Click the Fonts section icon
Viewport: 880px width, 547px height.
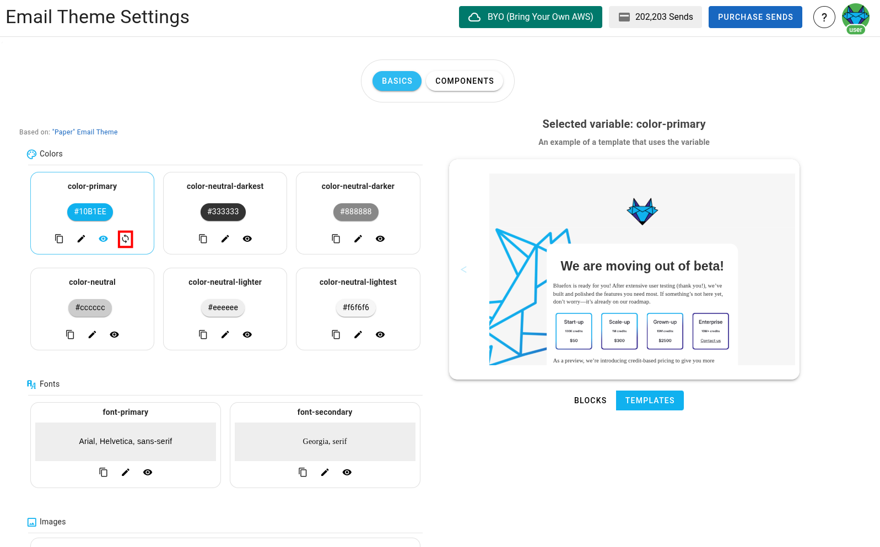point(31,384)
